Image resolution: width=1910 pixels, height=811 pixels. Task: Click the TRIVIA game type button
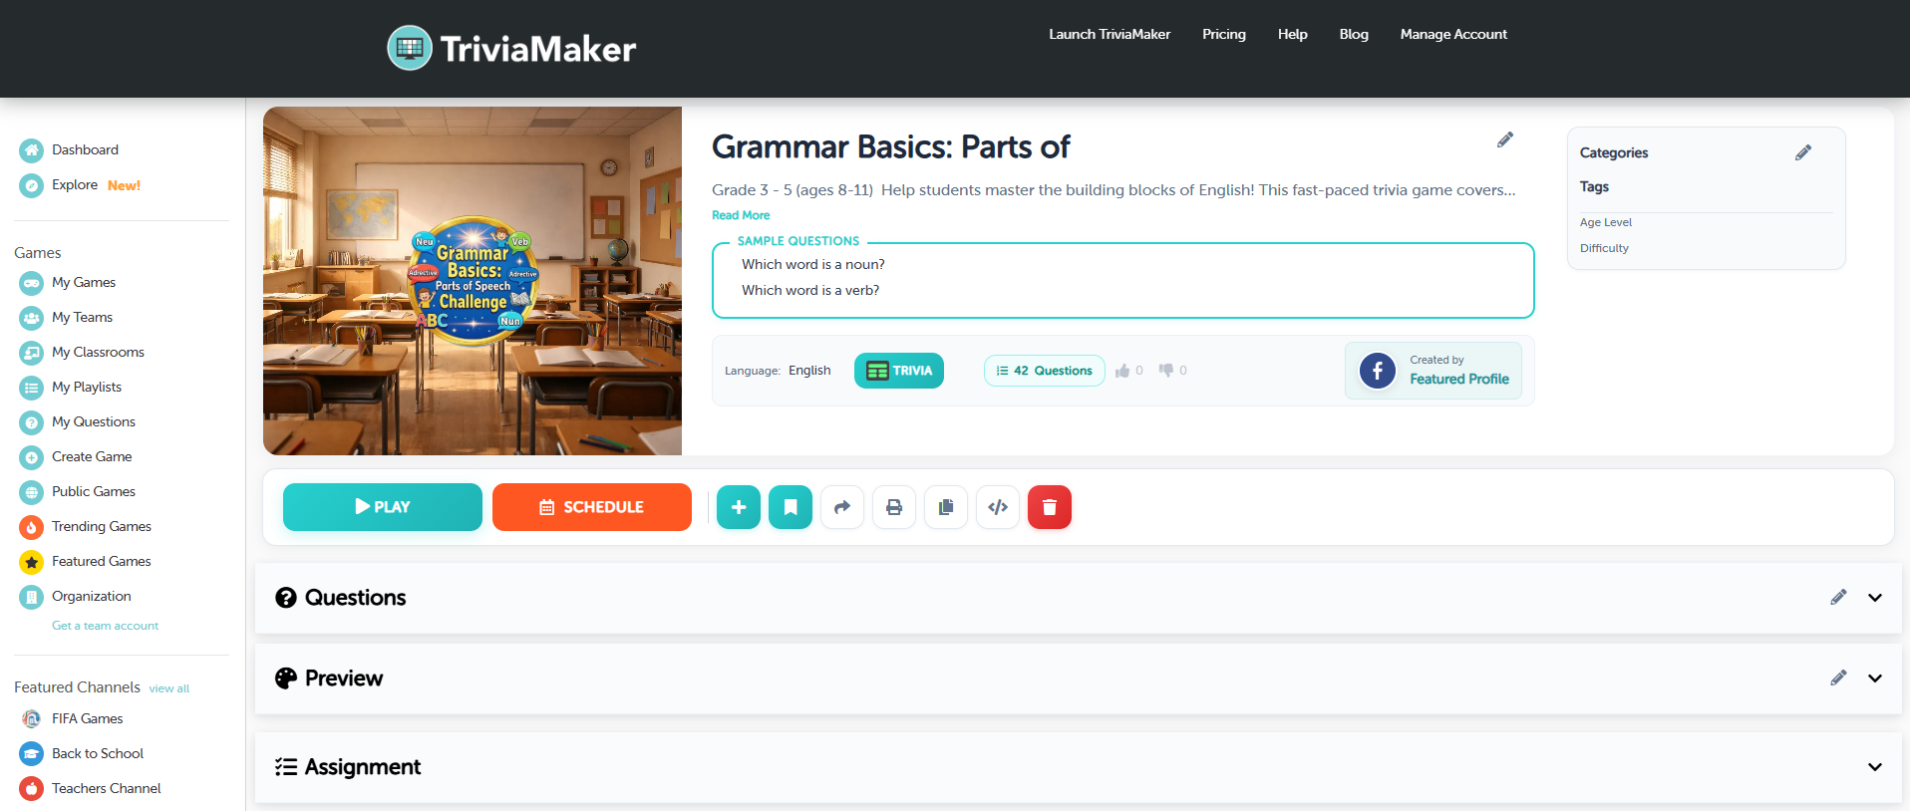(x=899, y=371)
